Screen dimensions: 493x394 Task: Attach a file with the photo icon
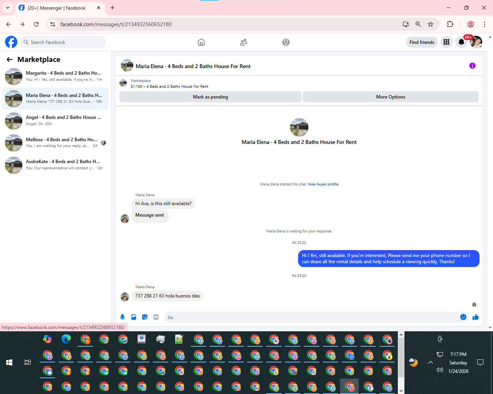[134, 317]
